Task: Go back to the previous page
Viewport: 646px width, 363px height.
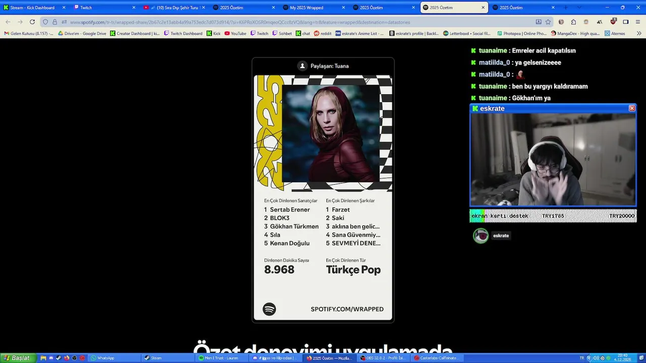Action: (x=8, y=22)
